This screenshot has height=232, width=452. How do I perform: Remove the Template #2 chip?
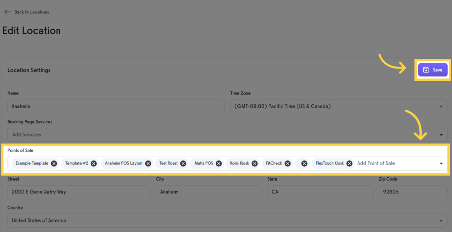click(x=93, y=163)
